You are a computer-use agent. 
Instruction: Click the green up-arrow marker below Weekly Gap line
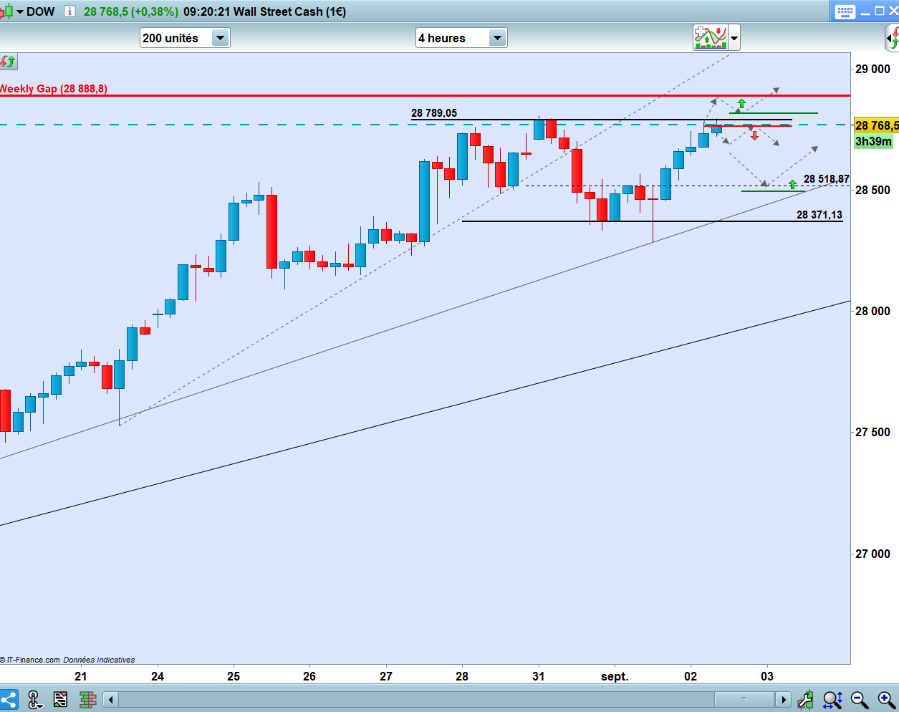[741, 104]
